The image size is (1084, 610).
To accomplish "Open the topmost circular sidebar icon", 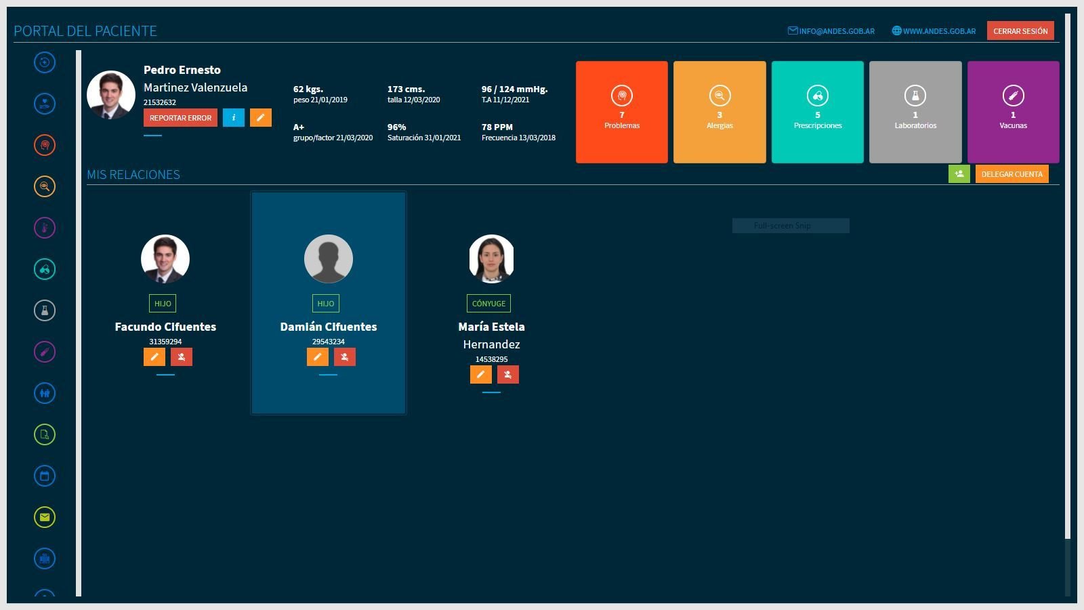I will click(x=45, y=62).
